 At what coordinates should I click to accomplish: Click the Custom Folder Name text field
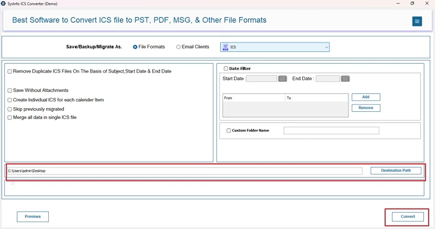tap(331, 130)
